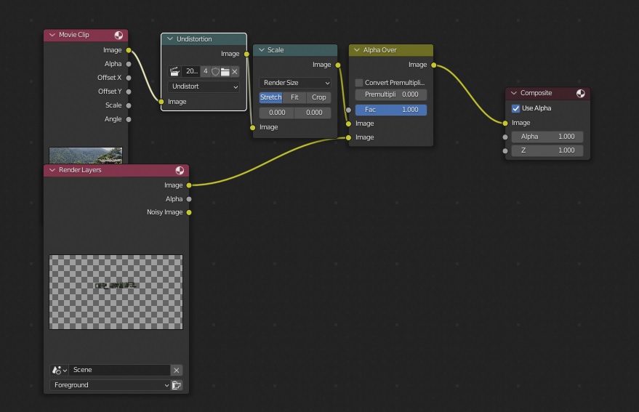639x412 pixels.
Task: Select the Fit framing option
Action: click(x=294, y=97)
